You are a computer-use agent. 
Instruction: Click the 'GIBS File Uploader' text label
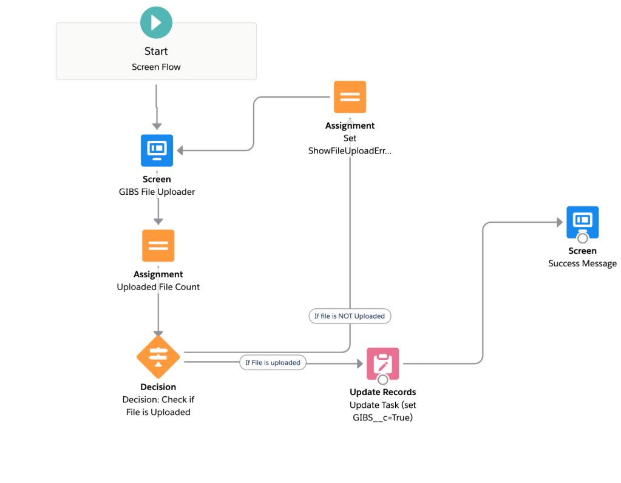coord(157,192)
